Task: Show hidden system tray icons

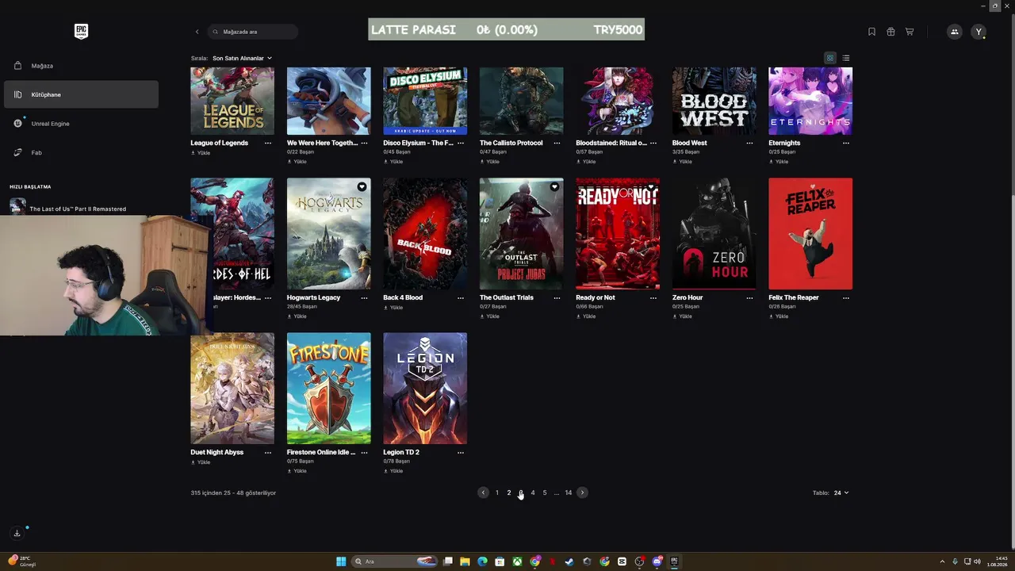Action: point(942,561)
